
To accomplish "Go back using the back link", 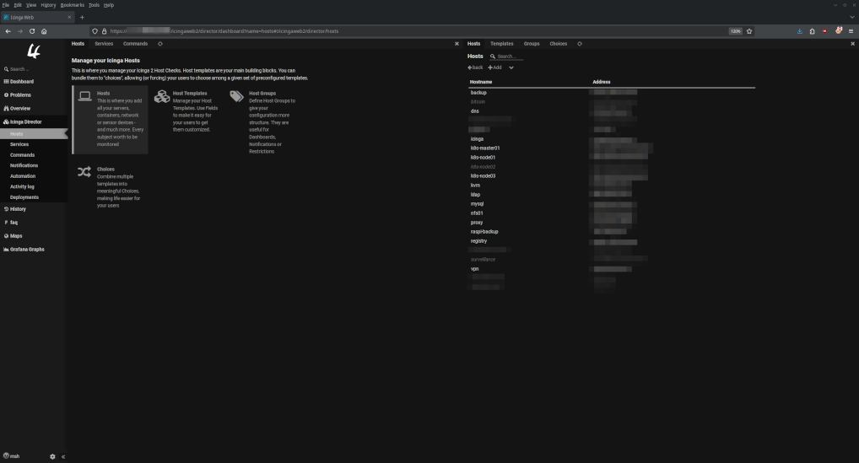I will 476,67.
